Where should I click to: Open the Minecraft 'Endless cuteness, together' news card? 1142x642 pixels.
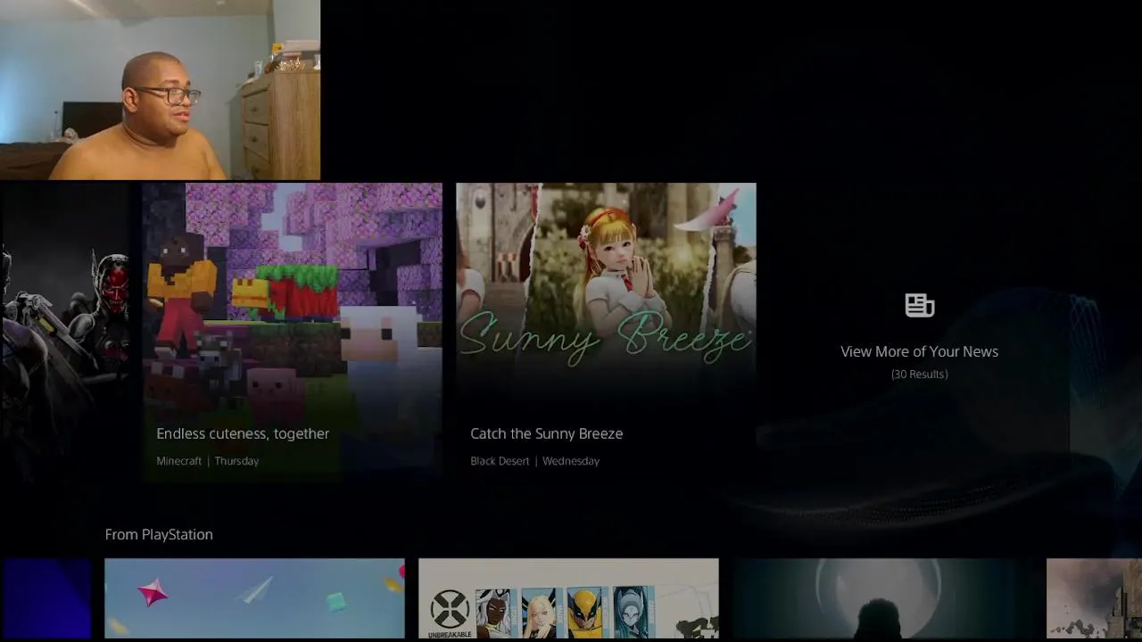[292, 332]
